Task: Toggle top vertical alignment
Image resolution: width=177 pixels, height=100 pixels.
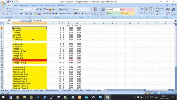Action: 45,9
